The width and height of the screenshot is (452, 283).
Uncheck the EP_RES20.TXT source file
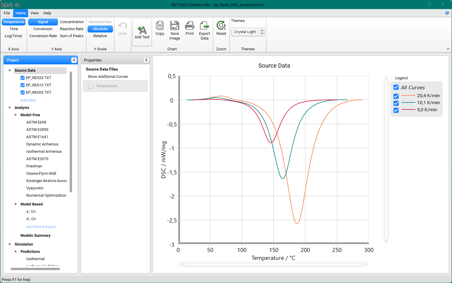23,78
